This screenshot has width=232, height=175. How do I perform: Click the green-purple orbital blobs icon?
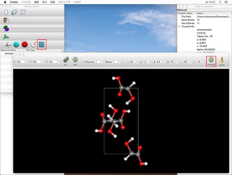pos(6,28)
